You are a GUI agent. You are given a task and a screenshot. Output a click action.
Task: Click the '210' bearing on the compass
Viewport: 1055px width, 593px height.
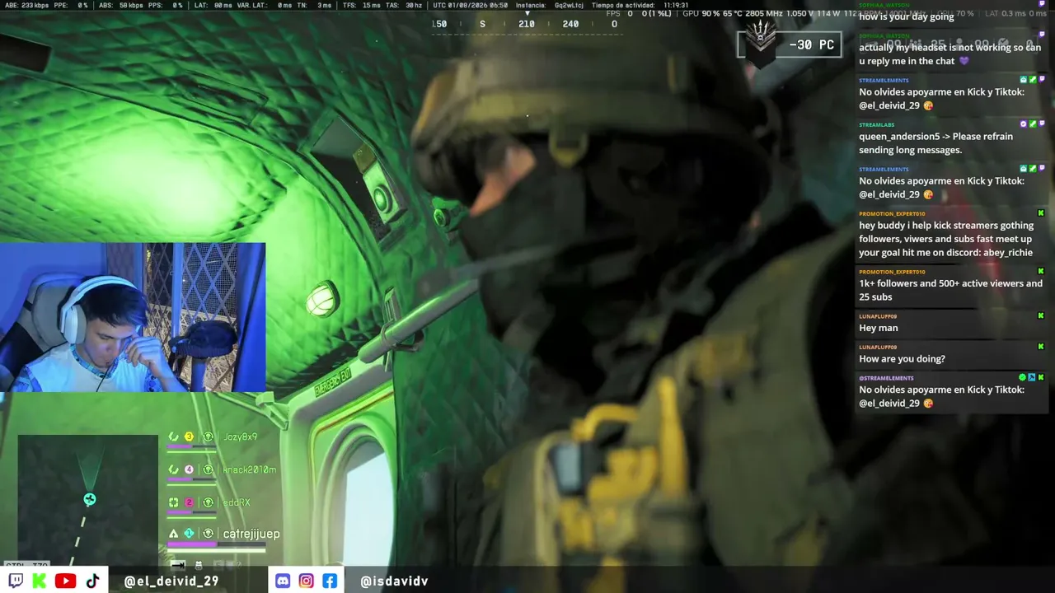(527, 24)
